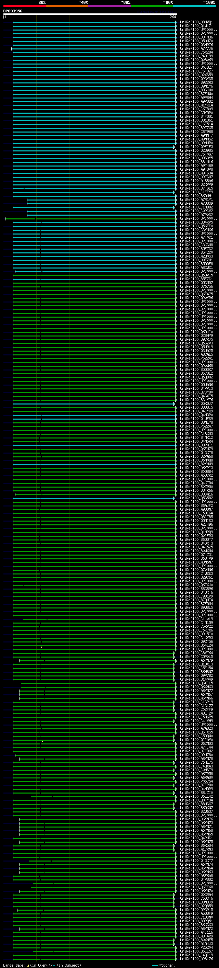
Task: Click the orange ~40% identity legend bar
Action: pyautogui.click(x=67, y=6)
